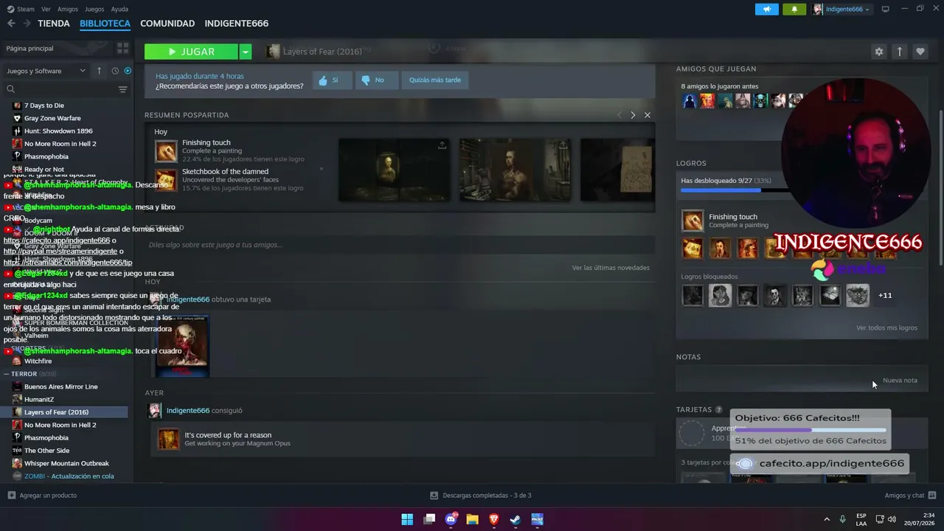Open the green notifications bell
Screen dimensions: 944x531
[794, 9]
